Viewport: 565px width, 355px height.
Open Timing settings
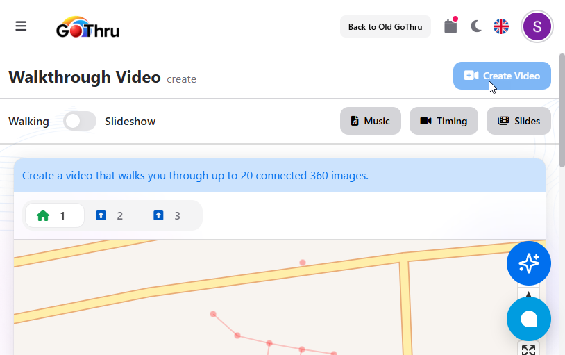coord(444,121)
